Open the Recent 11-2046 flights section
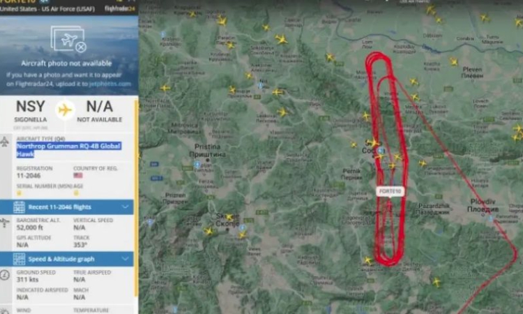This screenshot has height=314, width=523. click(x=67, y=207)
